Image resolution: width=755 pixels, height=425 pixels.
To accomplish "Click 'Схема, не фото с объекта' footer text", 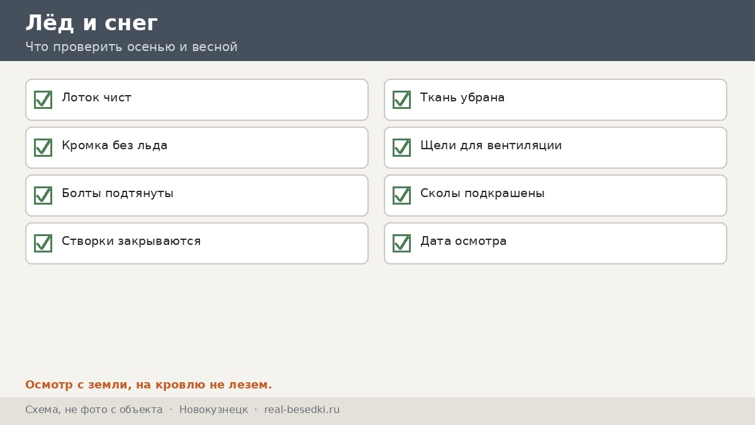I will 94,410.
